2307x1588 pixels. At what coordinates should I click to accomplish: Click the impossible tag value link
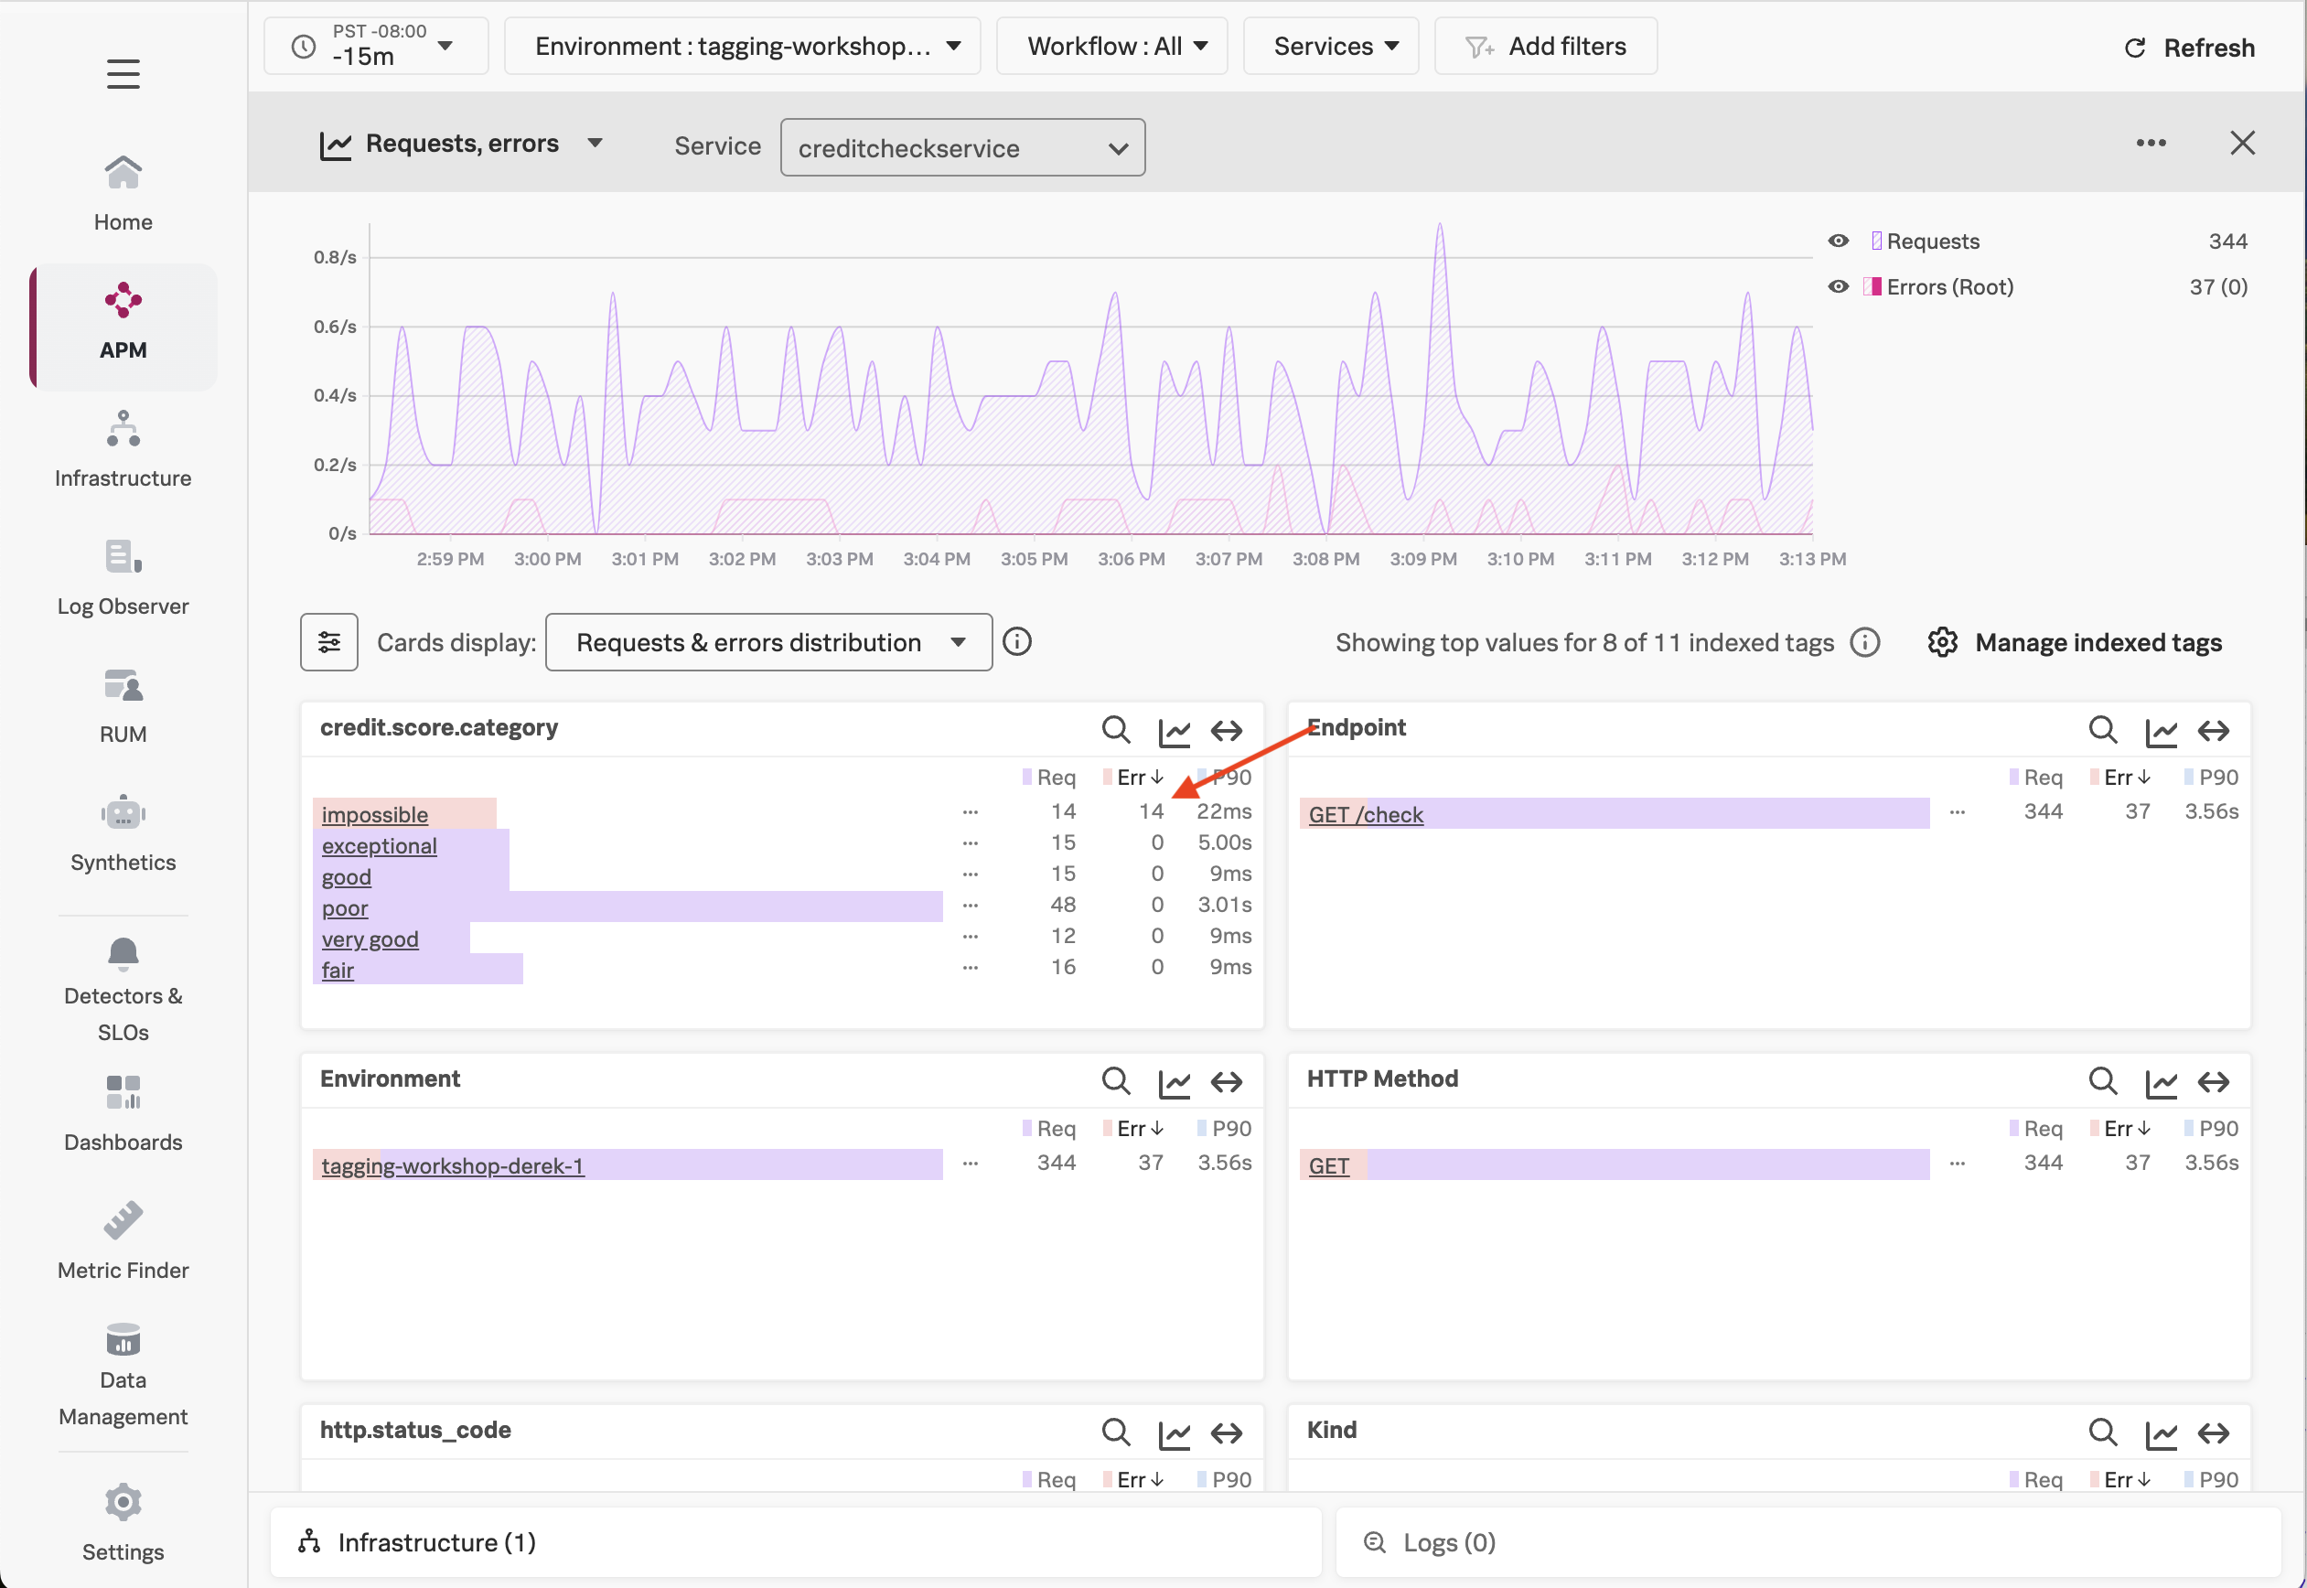(374, 815)
